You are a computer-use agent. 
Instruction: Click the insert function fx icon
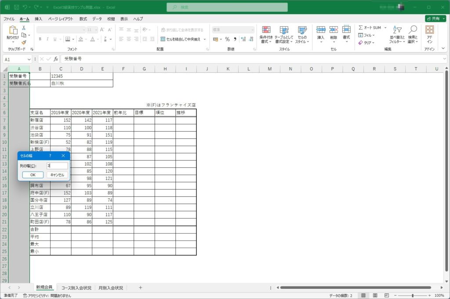(x=56, y=59)
